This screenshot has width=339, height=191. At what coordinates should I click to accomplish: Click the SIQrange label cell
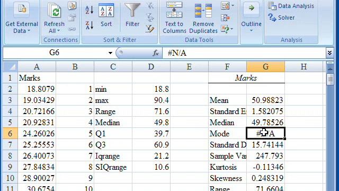(113, 167)
